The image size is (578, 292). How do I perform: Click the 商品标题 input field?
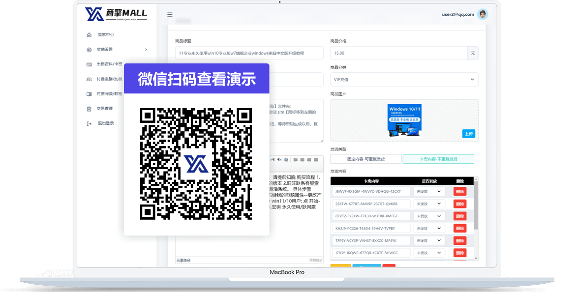coord(249,53)
